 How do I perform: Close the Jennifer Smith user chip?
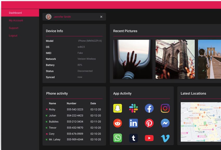tap(101, 17)
